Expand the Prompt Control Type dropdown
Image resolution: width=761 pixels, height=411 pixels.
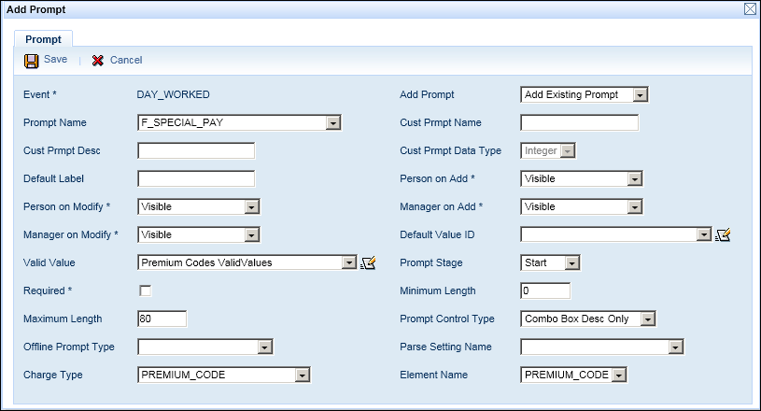point(649,319)
